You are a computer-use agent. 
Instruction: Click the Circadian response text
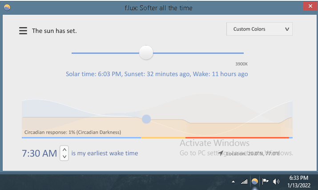pyautogui.click(x=72, y=132)
